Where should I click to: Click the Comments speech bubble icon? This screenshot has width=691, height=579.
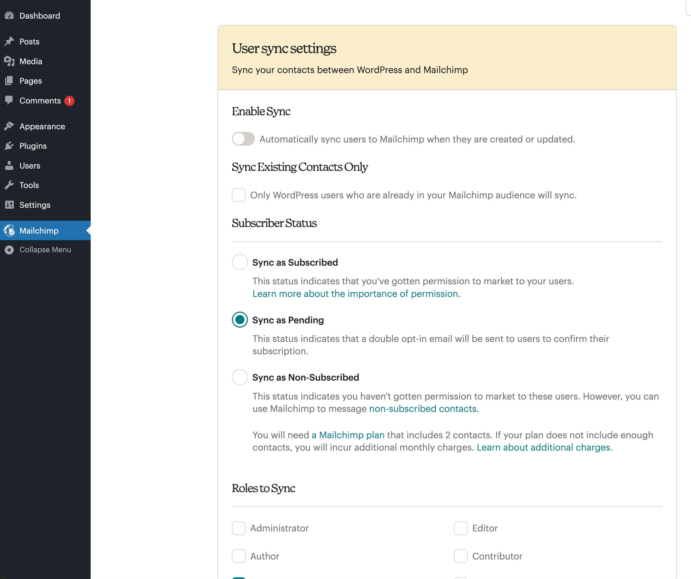click(x=9, y=100)
